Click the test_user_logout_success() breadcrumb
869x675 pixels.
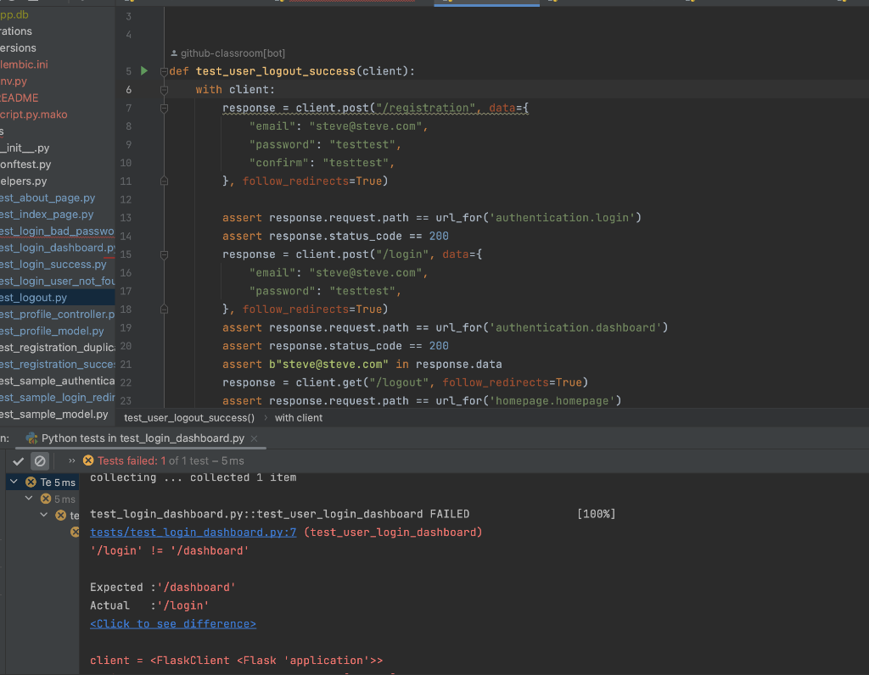188,417
